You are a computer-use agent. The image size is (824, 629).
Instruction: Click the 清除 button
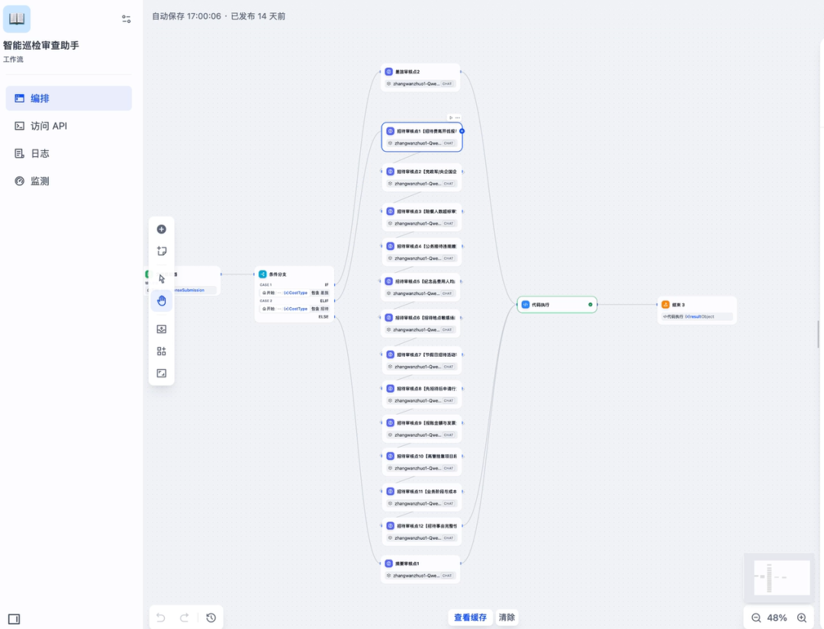click(507, 618)
